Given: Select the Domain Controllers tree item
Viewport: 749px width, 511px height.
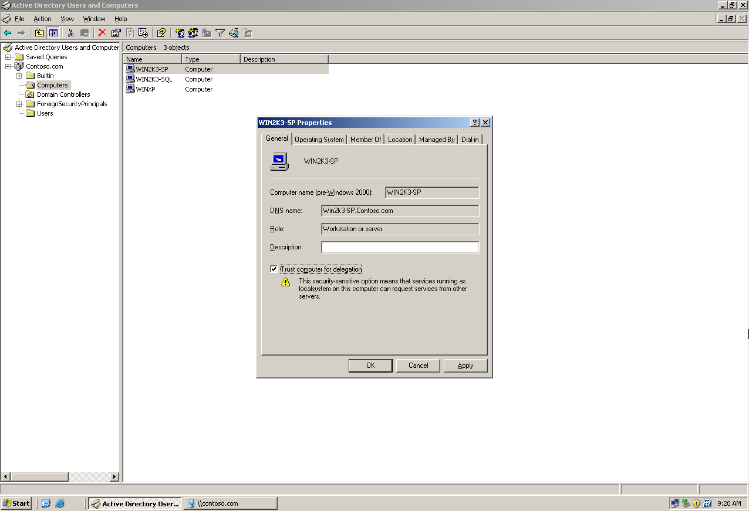Looking at the screenshot, I should [x=63, y=94].
